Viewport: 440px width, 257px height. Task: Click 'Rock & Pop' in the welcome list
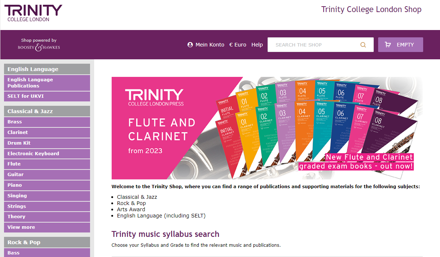point(131,203)
